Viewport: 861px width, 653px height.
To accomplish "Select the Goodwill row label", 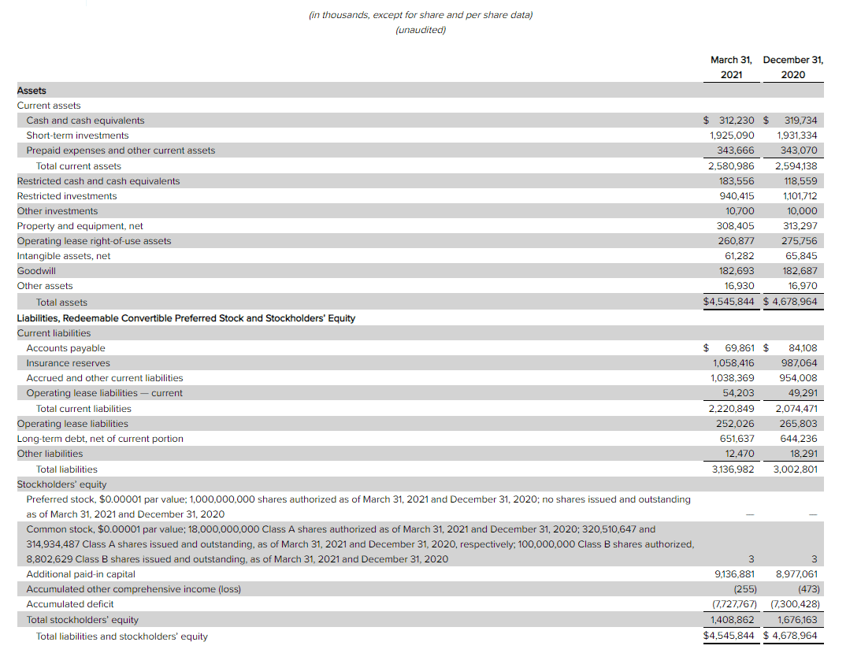I will coord(36,271).
